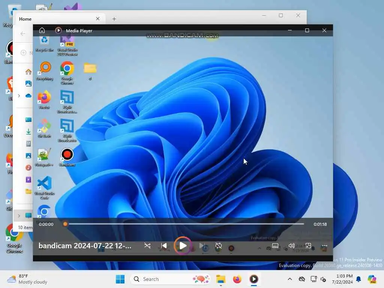Skip to previous track in Media Player
The image size is (384, 288).
163,246
